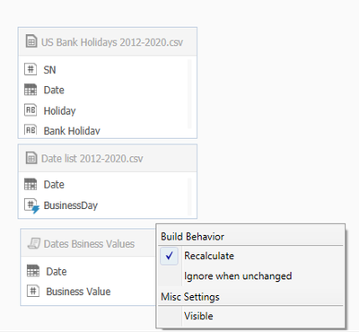Select the Date list 2012-2020.csv table header
This screenshot has height=332, width=359.
coord(108,158)
